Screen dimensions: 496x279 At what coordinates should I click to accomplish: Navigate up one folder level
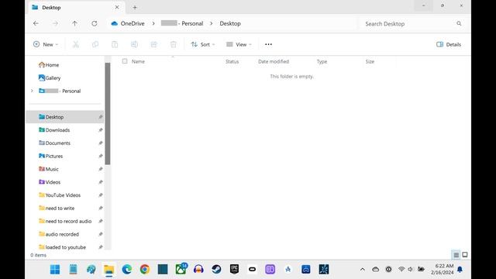click(x=74, y=23)
